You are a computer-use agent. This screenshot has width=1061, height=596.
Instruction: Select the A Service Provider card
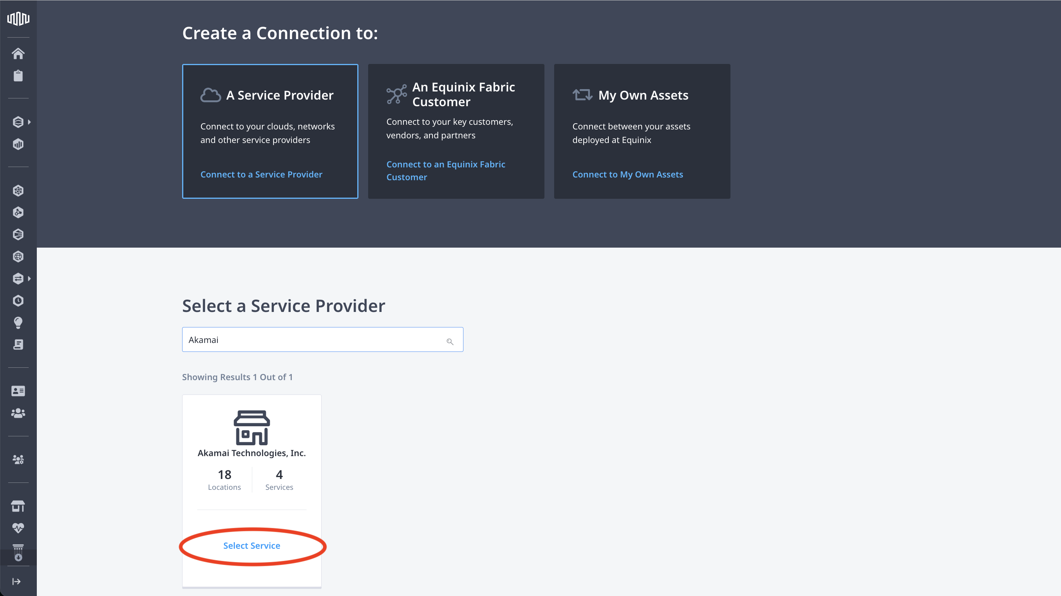[x=270, y=131]
